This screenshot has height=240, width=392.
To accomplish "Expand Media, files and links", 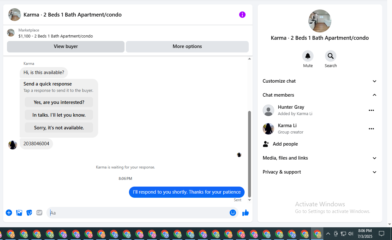I will [320, 158].
